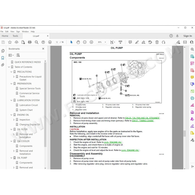Rotate the page with the rotate icon
Image resolution: width=195 pixels, height=195 pixels.
pyautogui.click(x=164, y=42)
